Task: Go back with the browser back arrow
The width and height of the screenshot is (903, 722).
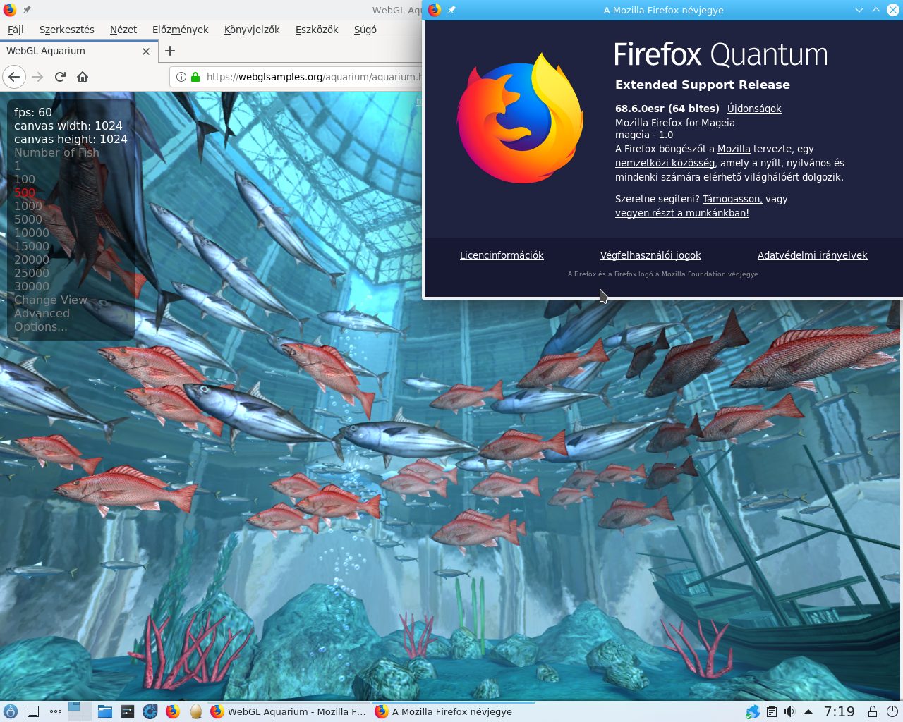Action: point(14,77)
